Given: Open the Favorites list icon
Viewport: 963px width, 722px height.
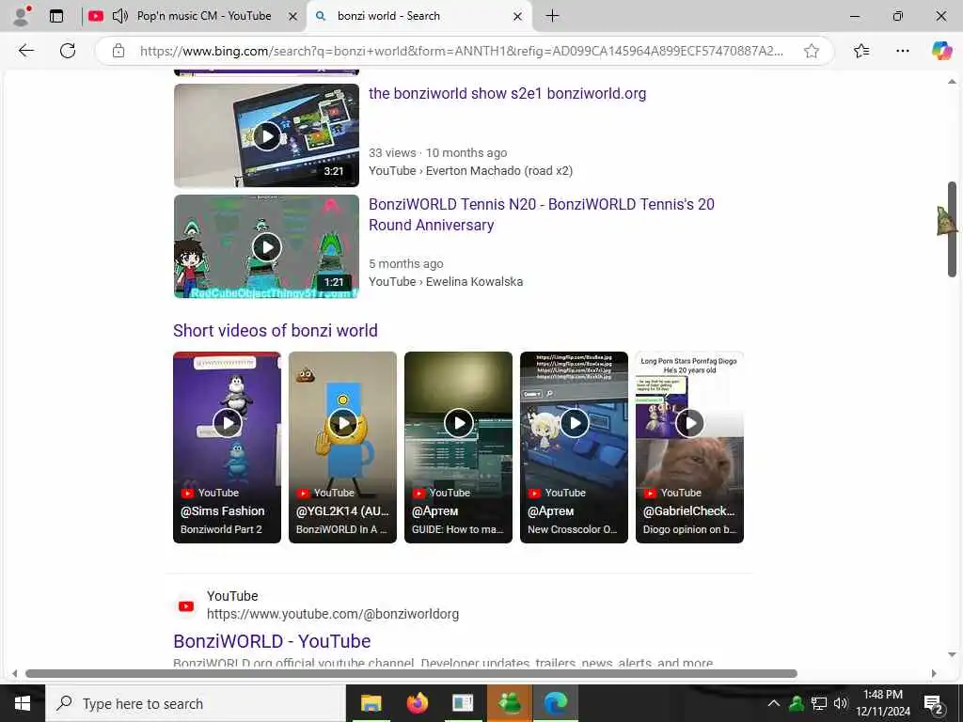Looking at the screenshot, I should pyautogui.click(x=861, y=51).
